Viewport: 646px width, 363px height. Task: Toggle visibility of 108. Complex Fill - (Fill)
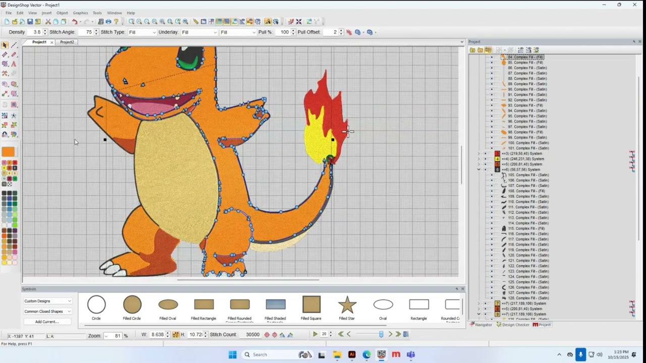492,191
